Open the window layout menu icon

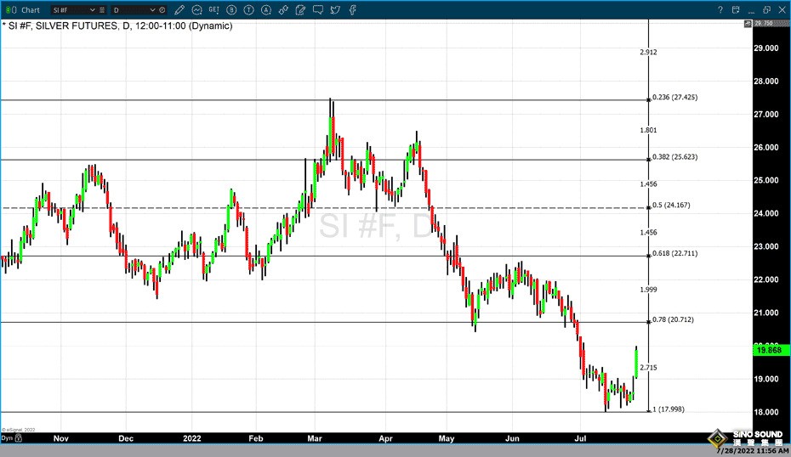(736, 10)
